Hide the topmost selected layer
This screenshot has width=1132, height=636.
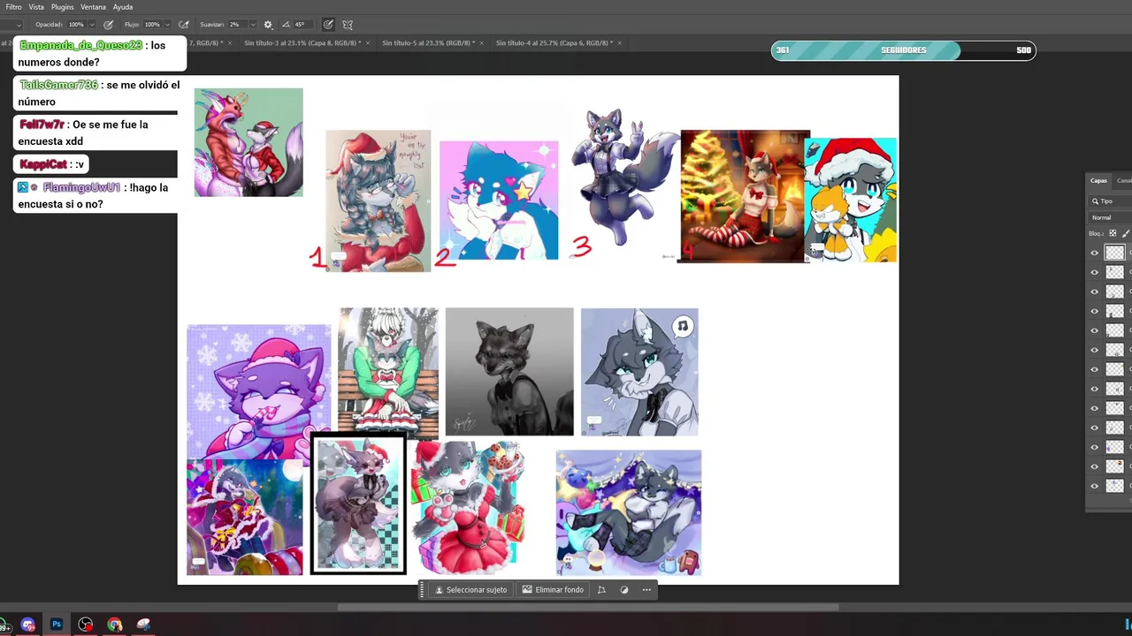tap(1094, 253)
